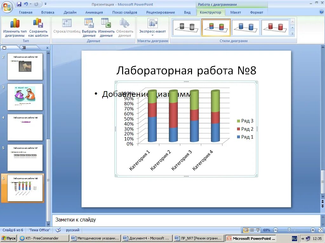Image resolution: width=325 pixels, height=243 pixels.
Task: Click the 69% zoom level
Action: point(267,230)
